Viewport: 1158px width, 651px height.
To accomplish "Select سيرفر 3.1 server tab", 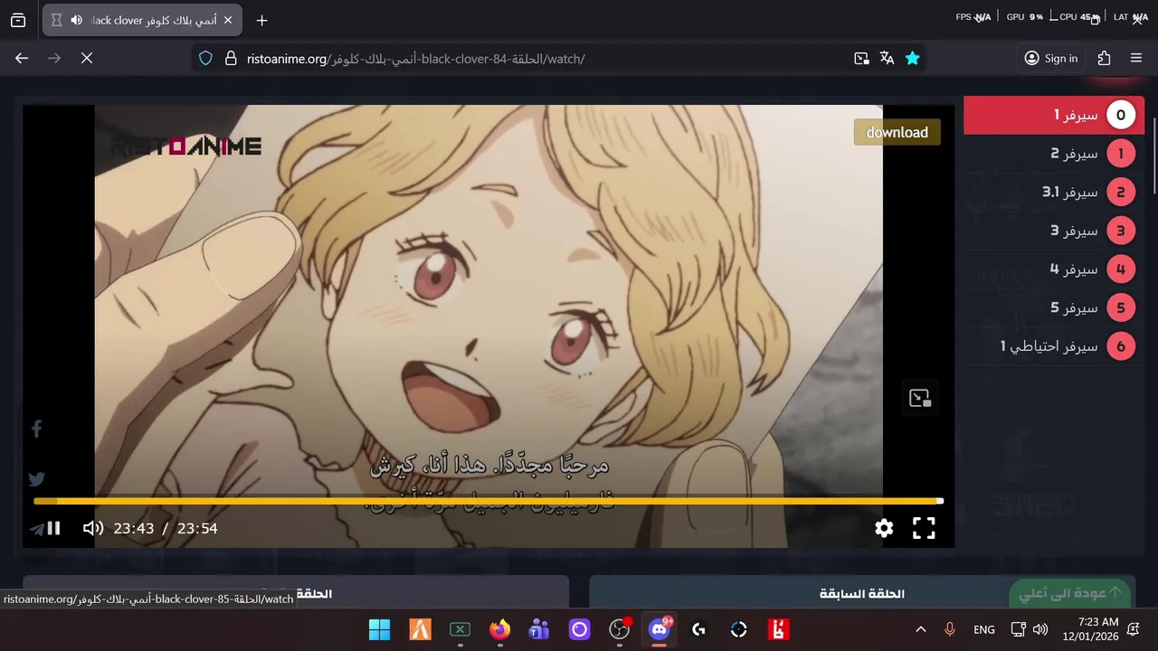I will 1054,192.
